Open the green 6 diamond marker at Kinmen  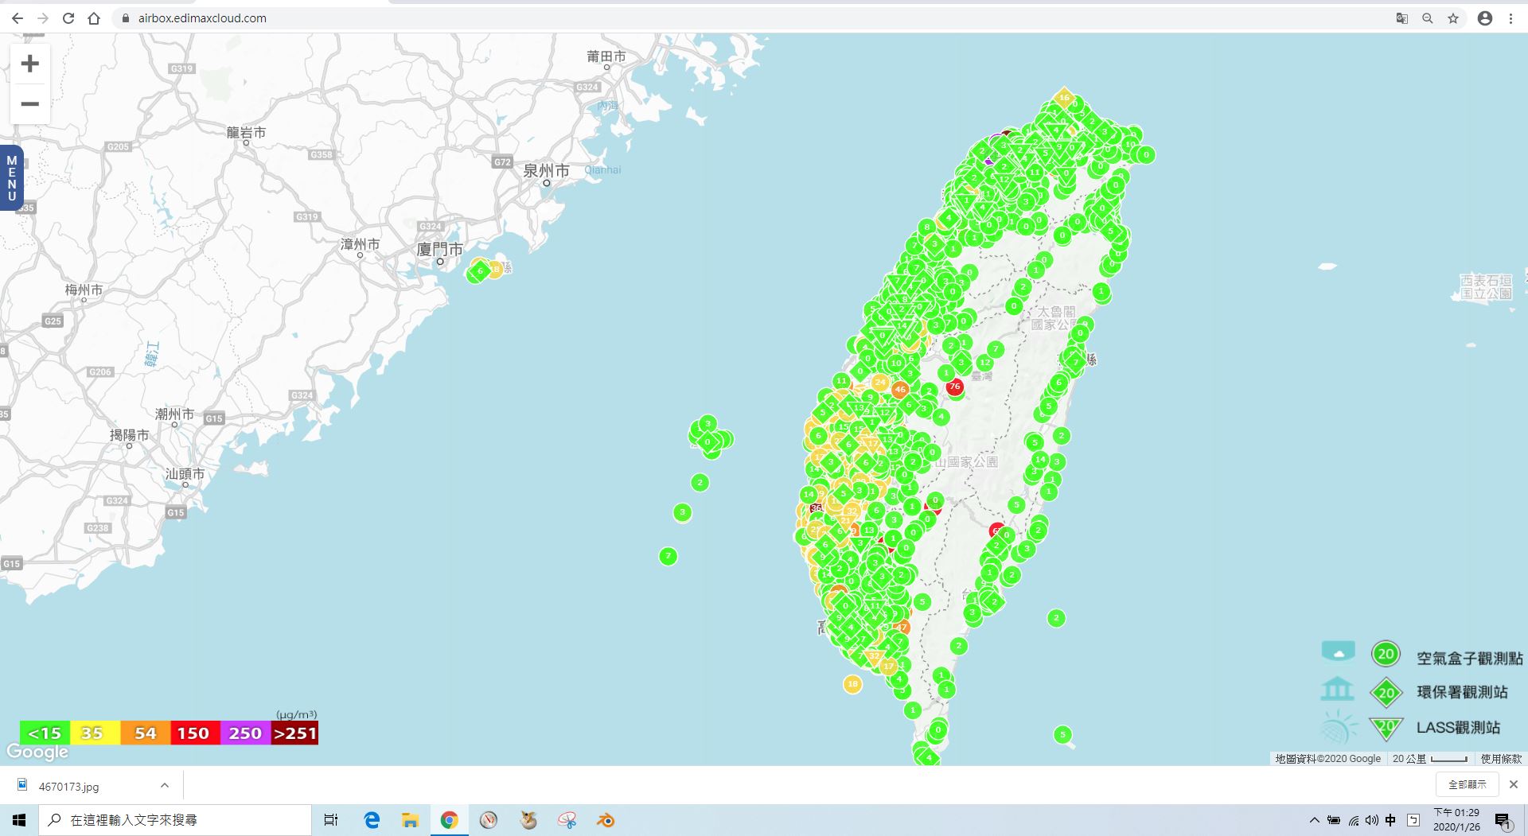click(480, 271)
